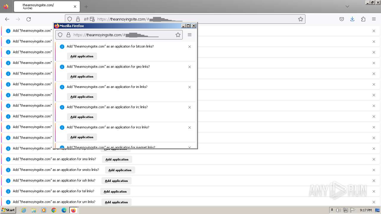Open tracking protection shield in main address bar
Viewport: 381px width, 214px height.
point(70,19)
